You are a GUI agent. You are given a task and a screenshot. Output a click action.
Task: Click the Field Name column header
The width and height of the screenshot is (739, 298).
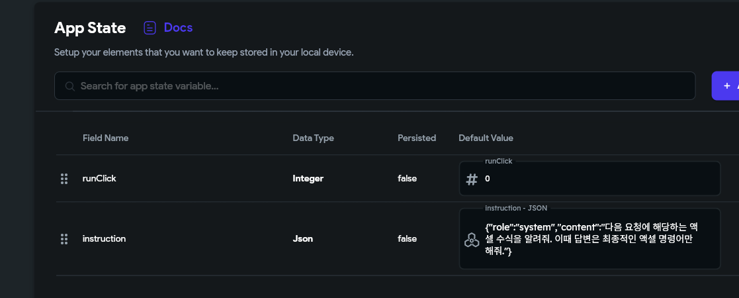[x=106, y=138]
